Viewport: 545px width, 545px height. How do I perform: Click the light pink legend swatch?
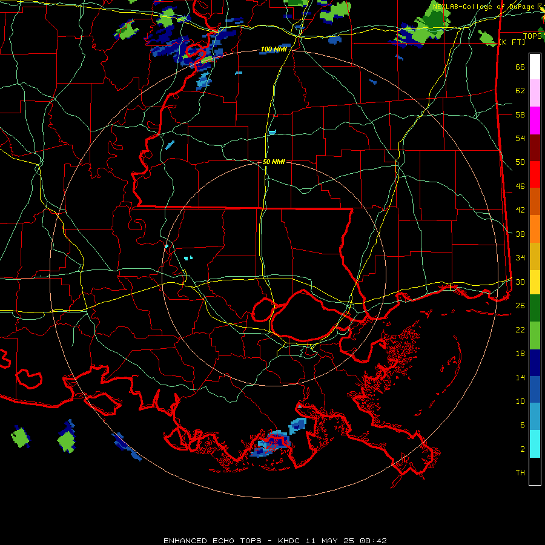pos(535,93)
